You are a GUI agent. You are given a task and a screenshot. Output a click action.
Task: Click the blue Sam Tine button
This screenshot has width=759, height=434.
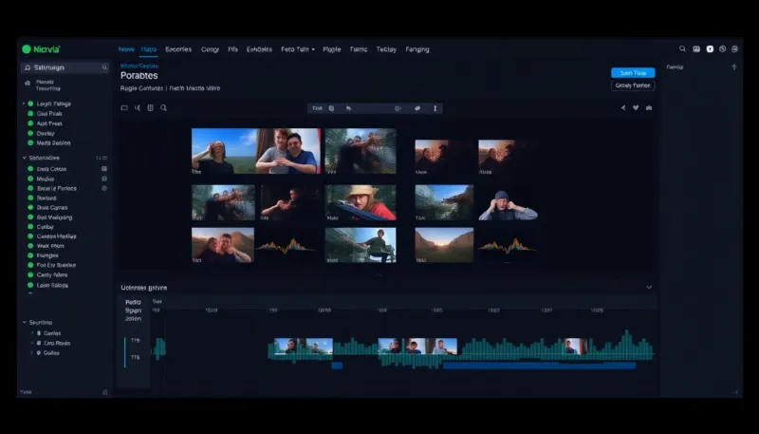[633, 73]
